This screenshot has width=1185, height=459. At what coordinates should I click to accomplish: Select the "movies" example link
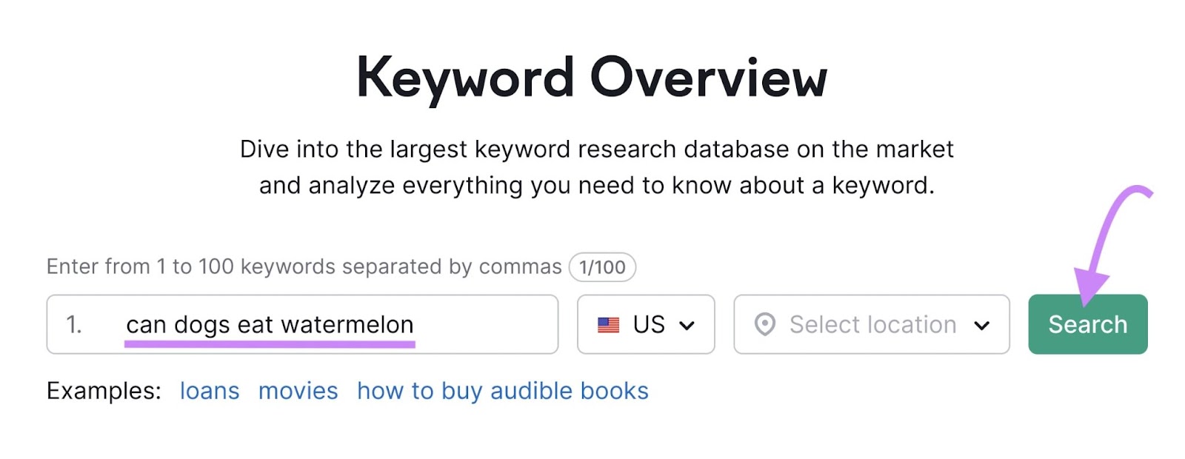(x=298, y=390)
